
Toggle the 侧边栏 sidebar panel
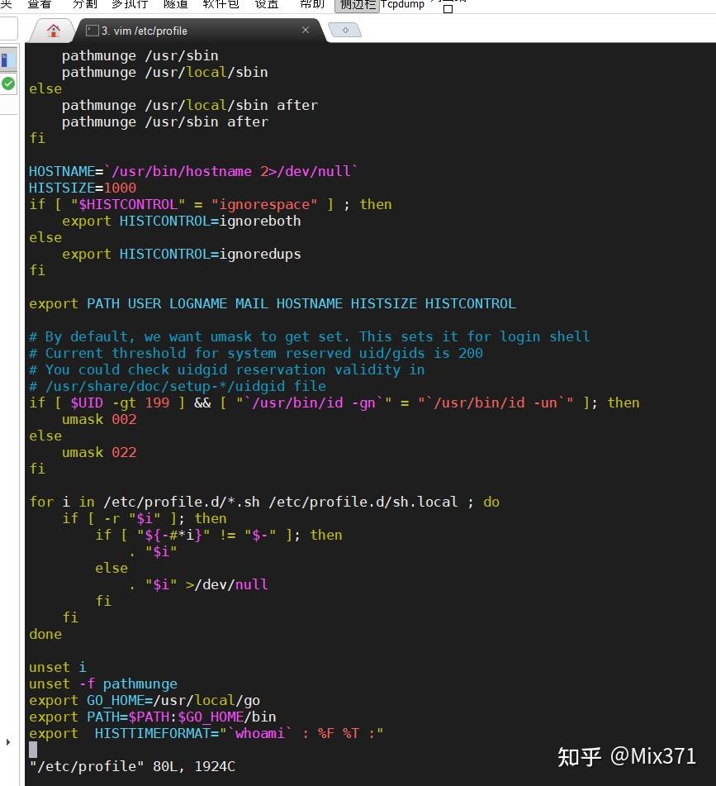356,5
